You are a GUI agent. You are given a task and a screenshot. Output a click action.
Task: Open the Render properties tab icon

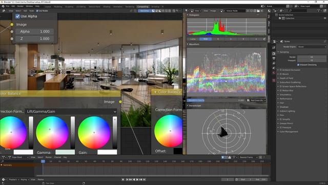click(x=274, y=53)
